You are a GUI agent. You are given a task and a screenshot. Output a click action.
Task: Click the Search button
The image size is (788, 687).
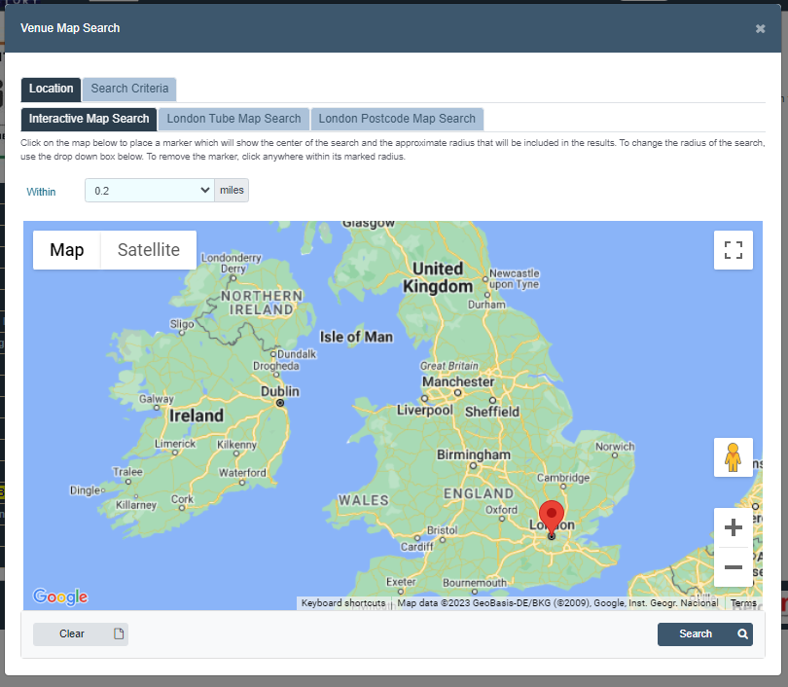tap(705, 634)
